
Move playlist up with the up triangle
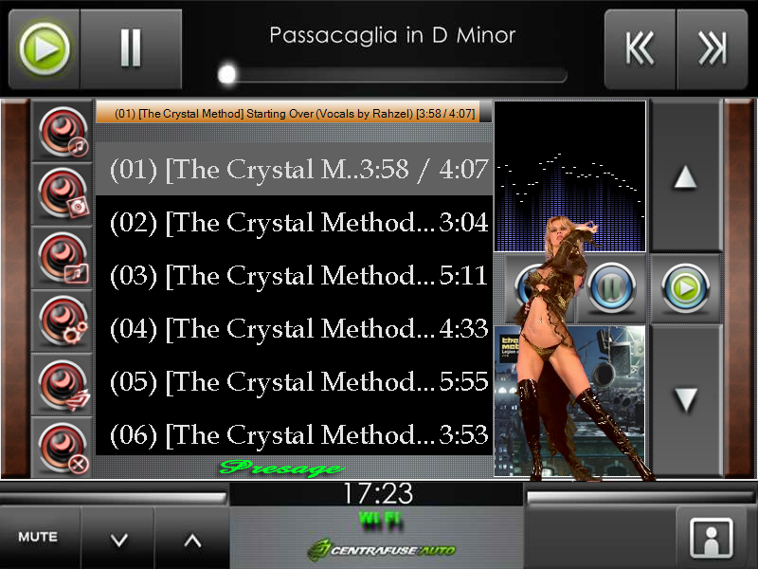[x=685, y=176]
